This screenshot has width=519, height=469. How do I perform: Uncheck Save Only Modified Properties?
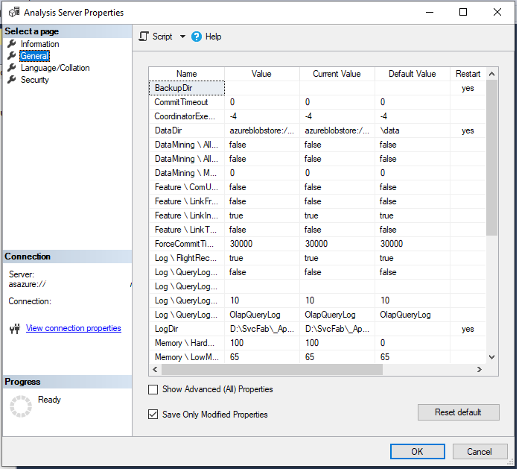point(153,415)
